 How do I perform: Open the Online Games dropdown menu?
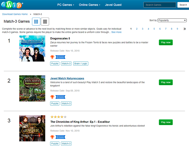(x=90, y=5)
